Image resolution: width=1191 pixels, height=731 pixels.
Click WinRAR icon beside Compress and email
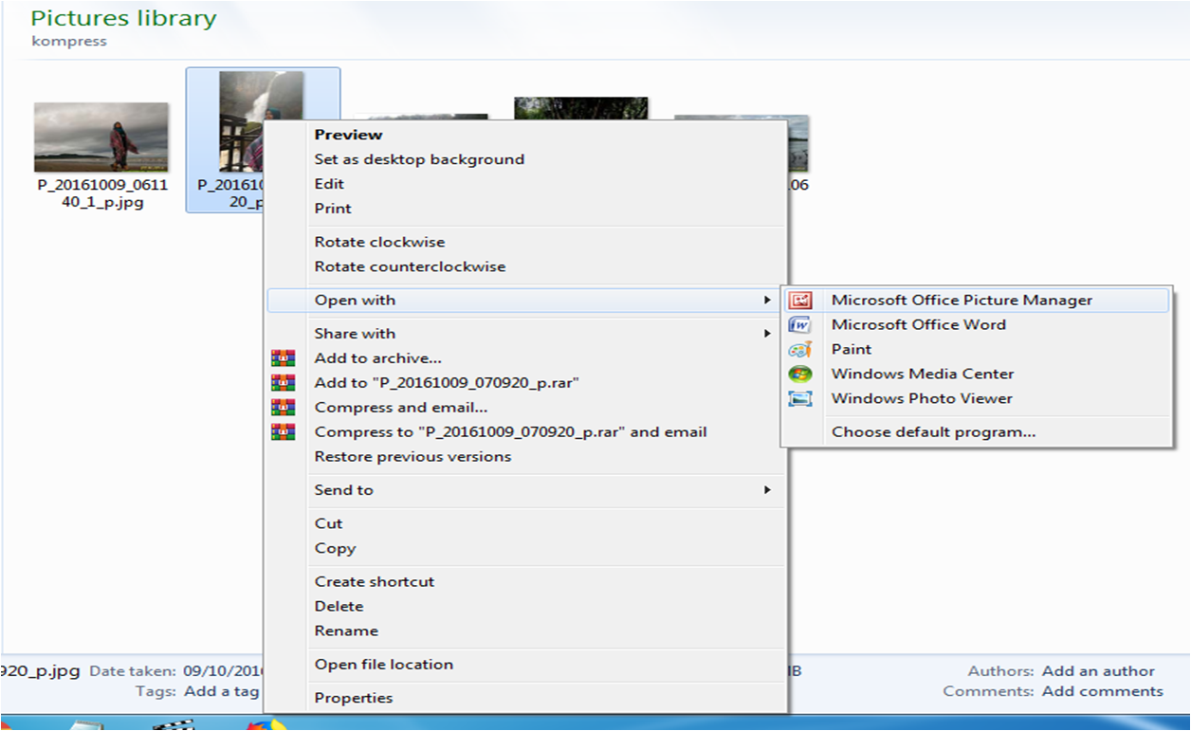pyautogui.click(x=283, y=408)
